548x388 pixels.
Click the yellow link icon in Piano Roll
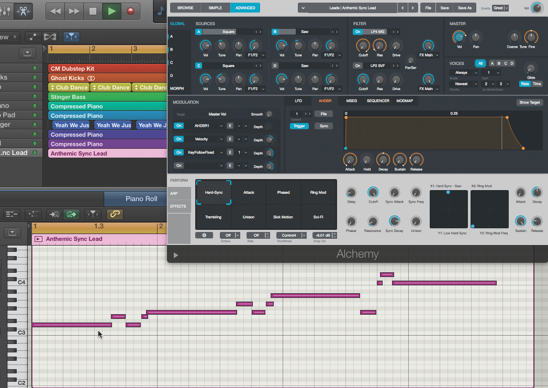[115, 214]
